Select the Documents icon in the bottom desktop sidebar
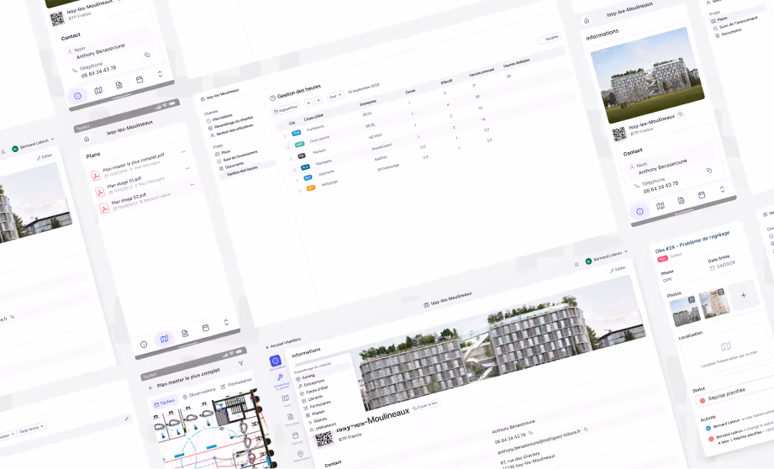Screen dimensions: 774x469 click(x=290, y=417)
